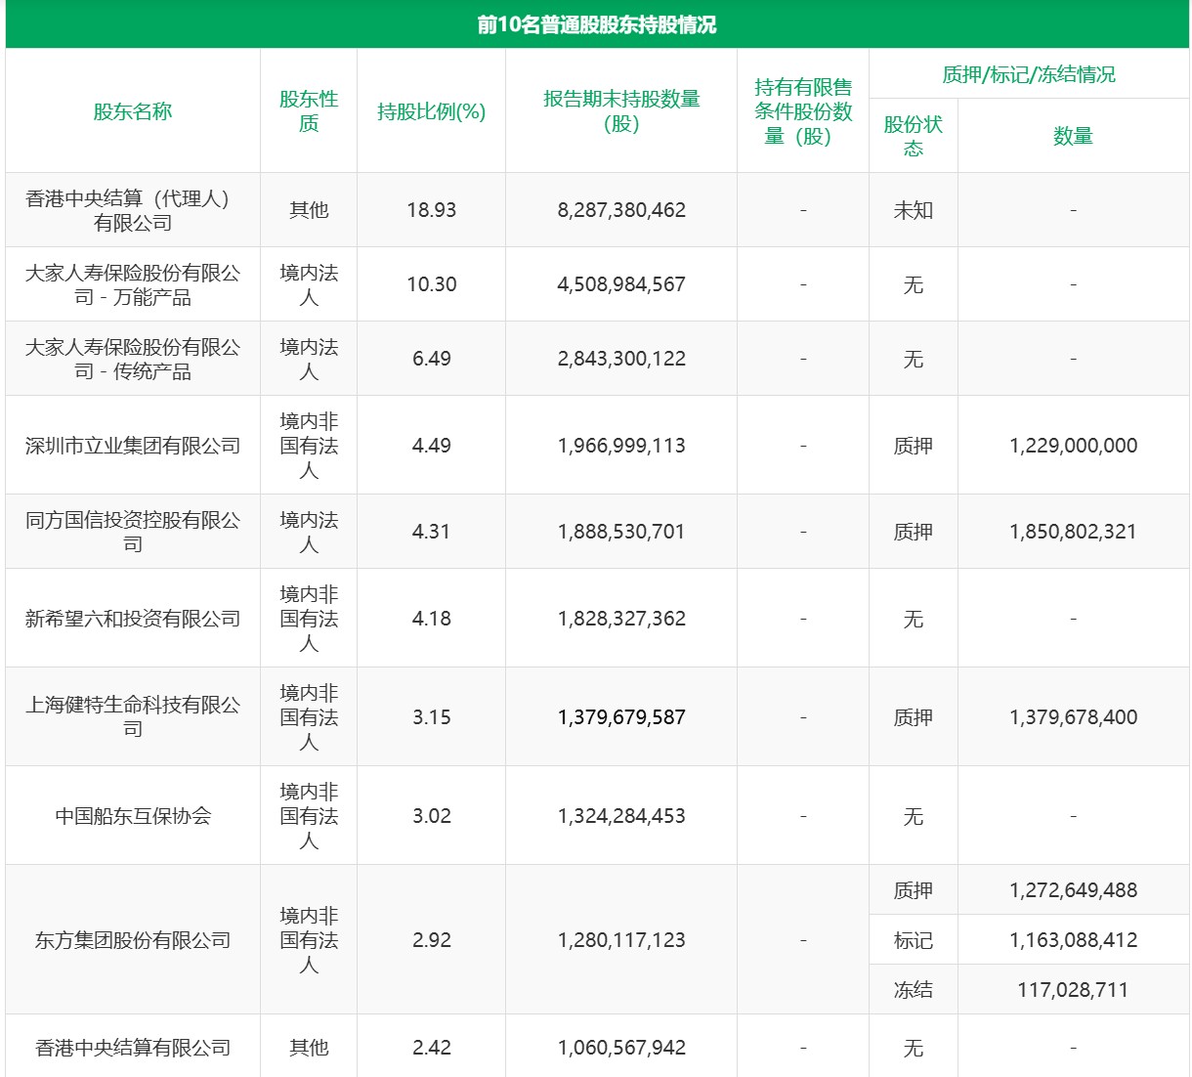Viewport: 1192px width, 1077px height.
Task: Select the 股份状态 sub-header
Action: point(914,136)
